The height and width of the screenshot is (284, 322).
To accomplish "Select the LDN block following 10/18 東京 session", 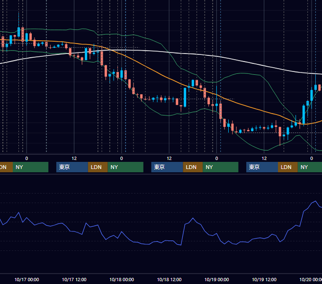I will (x=193, y=167).
